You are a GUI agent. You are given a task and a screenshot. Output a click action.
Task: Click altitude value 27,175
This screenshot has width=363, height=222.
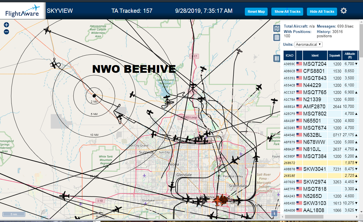pyautogui.click(x=348, y=135)
